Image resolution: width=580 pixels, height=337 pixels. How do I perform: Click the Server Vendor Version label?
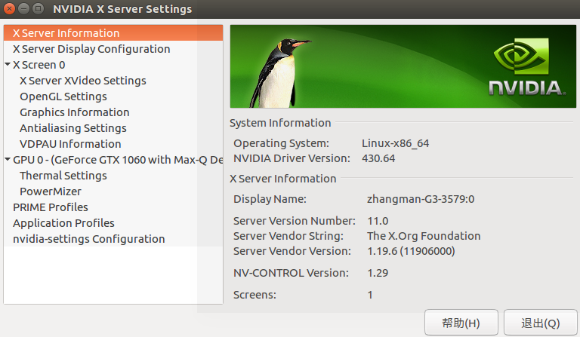click(292, 251)
